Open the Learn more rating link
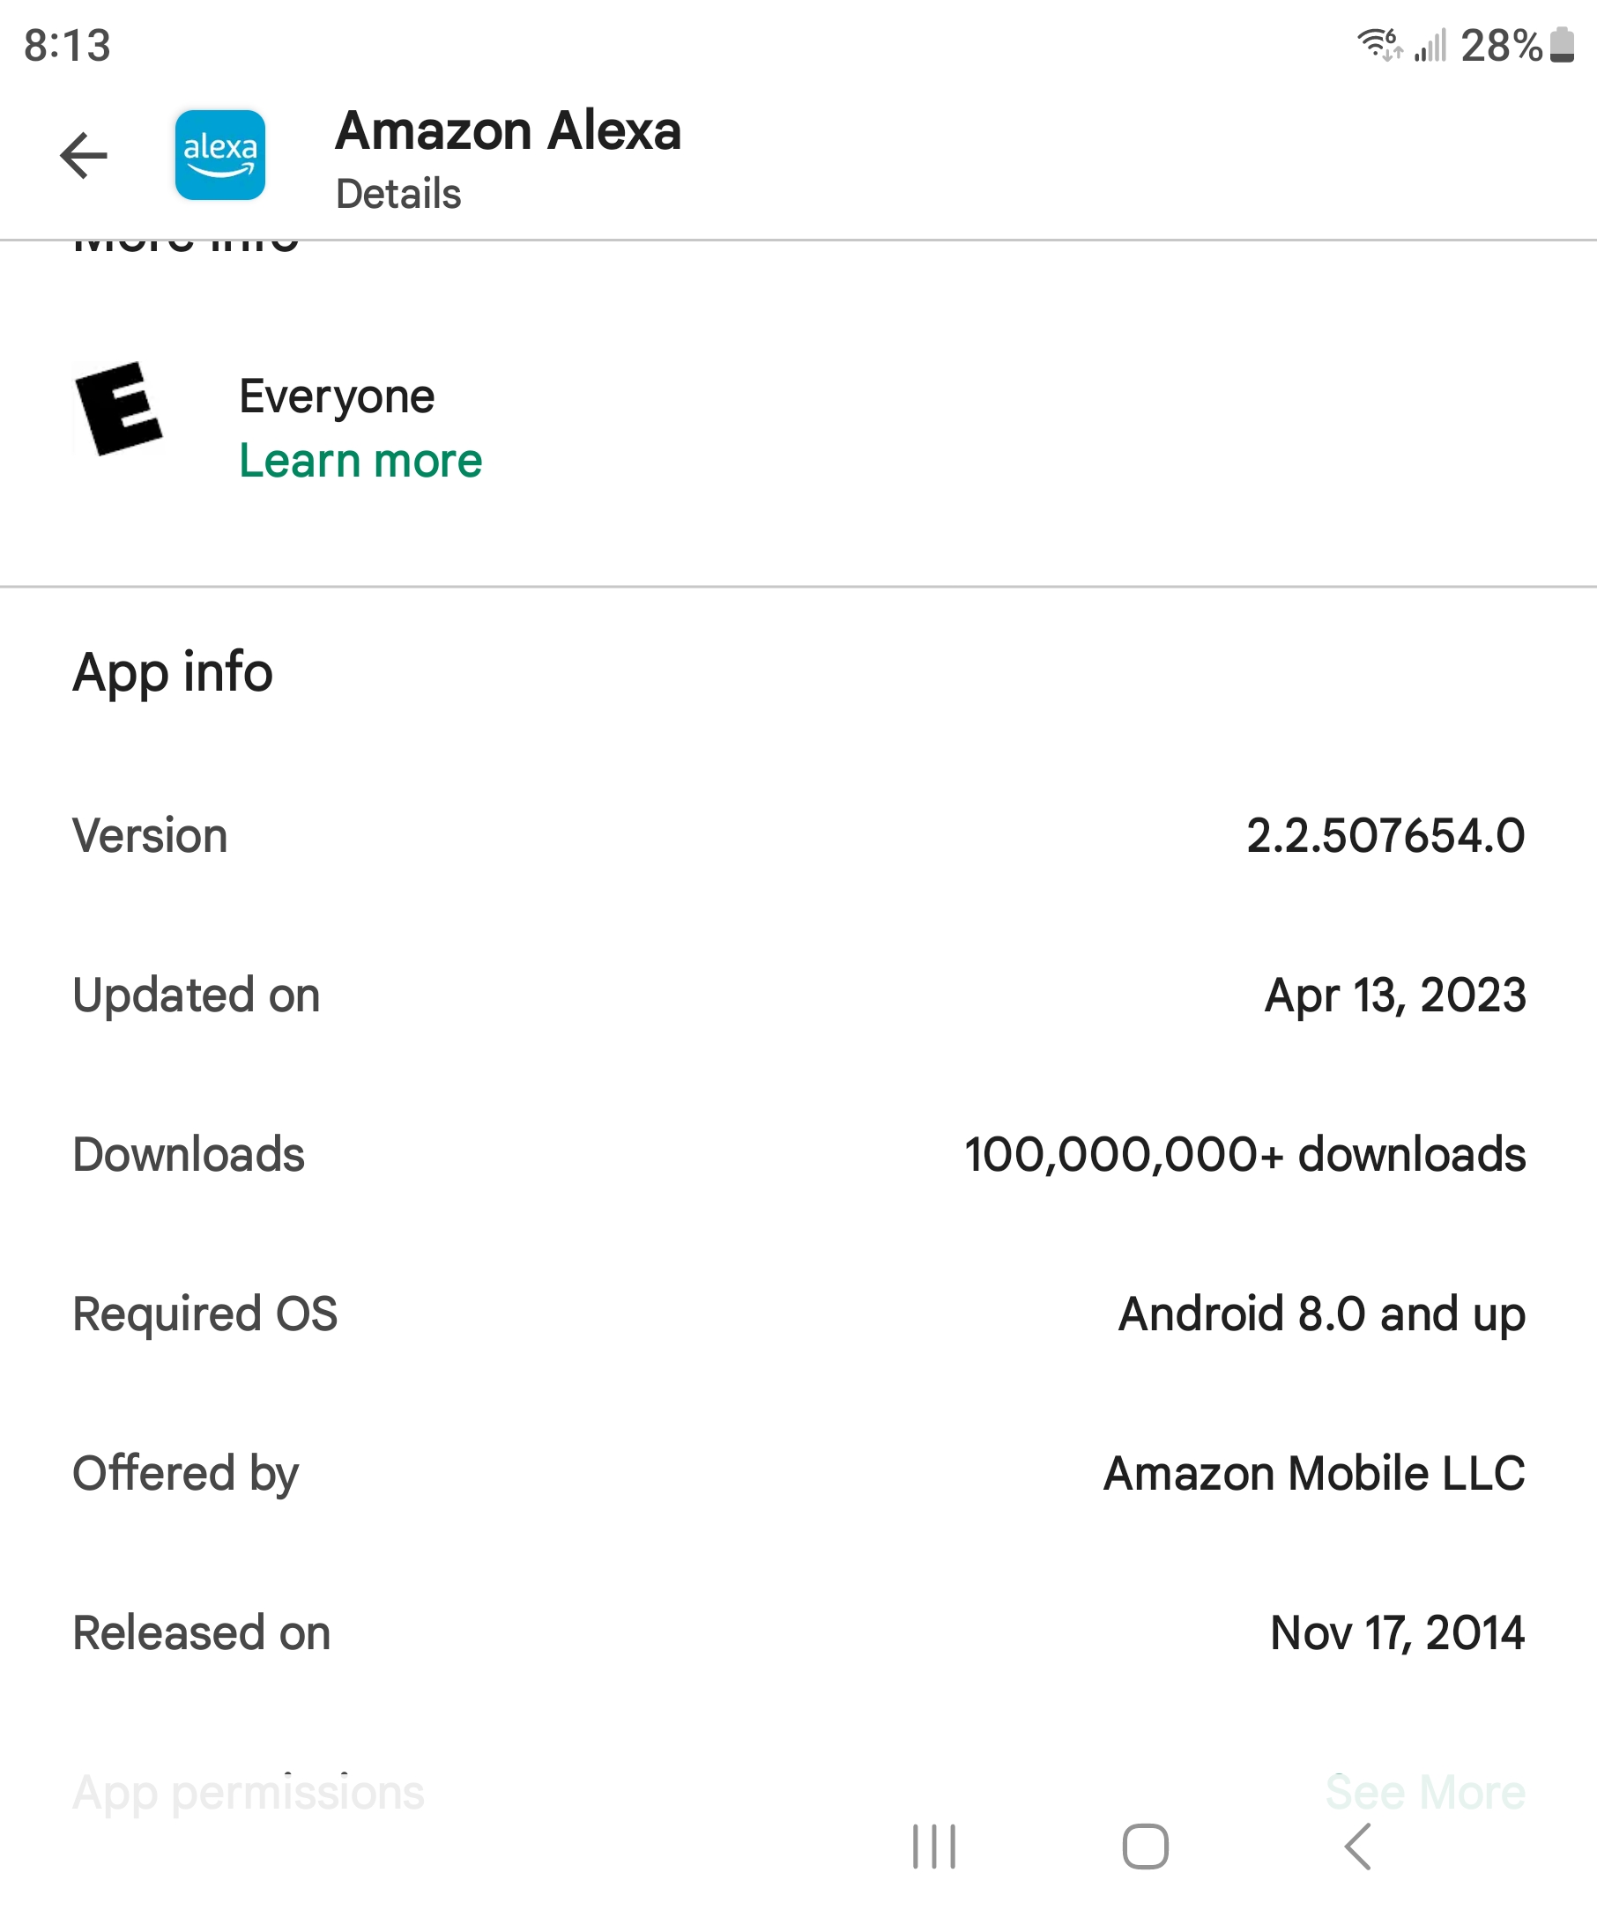Screen dimensions: 1597x1917 click(x=360, y=461)
